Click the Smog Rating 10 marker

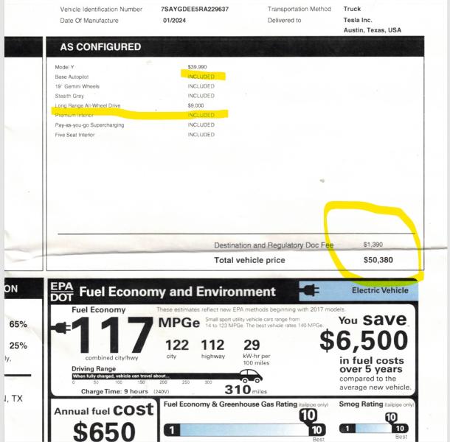coord(392,418)
